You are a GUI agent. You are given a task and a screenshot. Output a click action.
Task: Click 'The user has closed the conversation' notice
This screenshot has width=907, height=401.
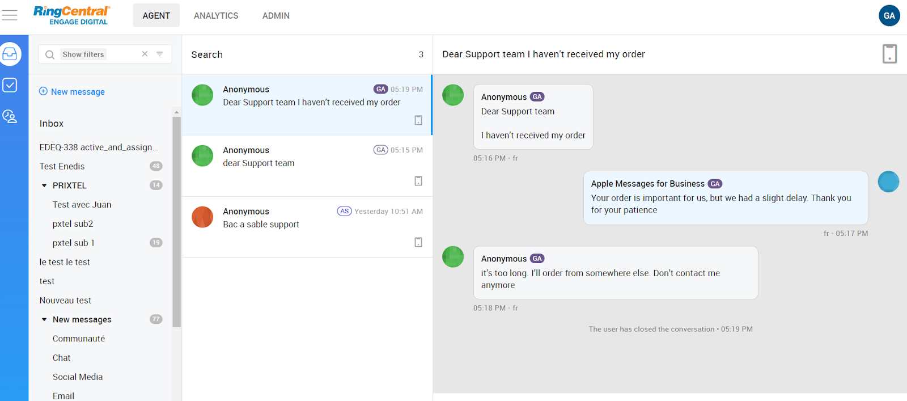[671, 329]
